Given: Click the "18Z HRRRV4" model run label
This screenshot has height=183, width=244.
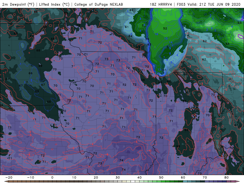Looking at the screenshot, I should (x=161, y=4).
